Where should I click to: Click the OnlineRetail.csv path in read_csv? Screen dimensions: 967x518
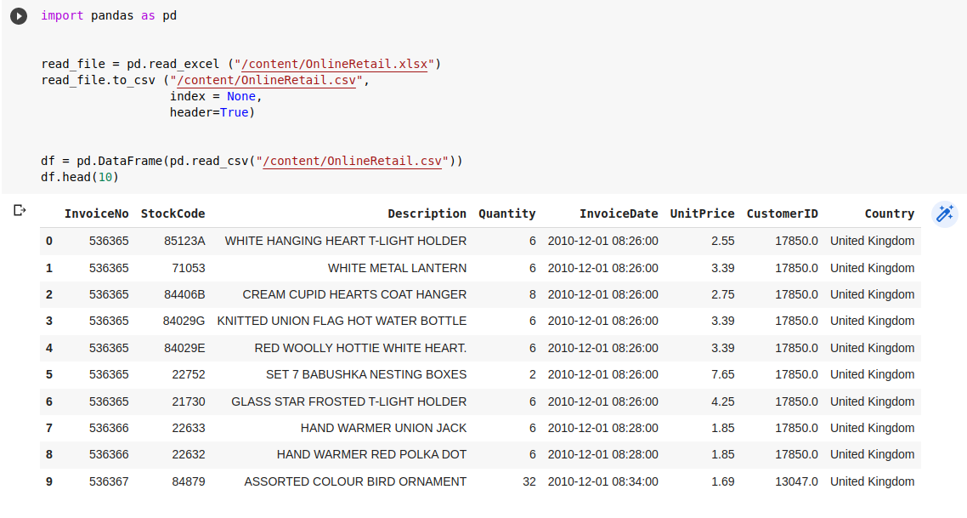(353, 161)
